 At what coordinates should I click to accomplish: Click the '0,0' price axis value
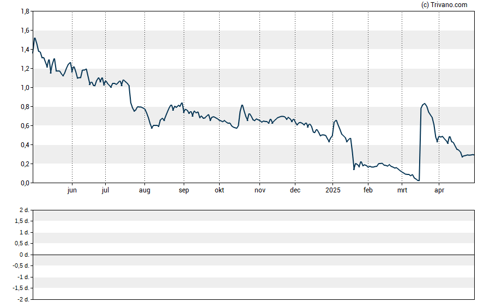click(25, 183)
